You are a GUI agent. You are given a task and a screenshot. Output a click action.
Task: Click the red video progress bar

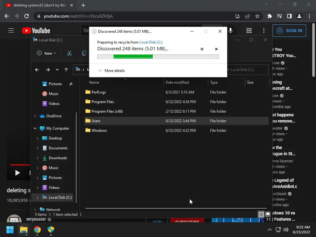point(20,165)
